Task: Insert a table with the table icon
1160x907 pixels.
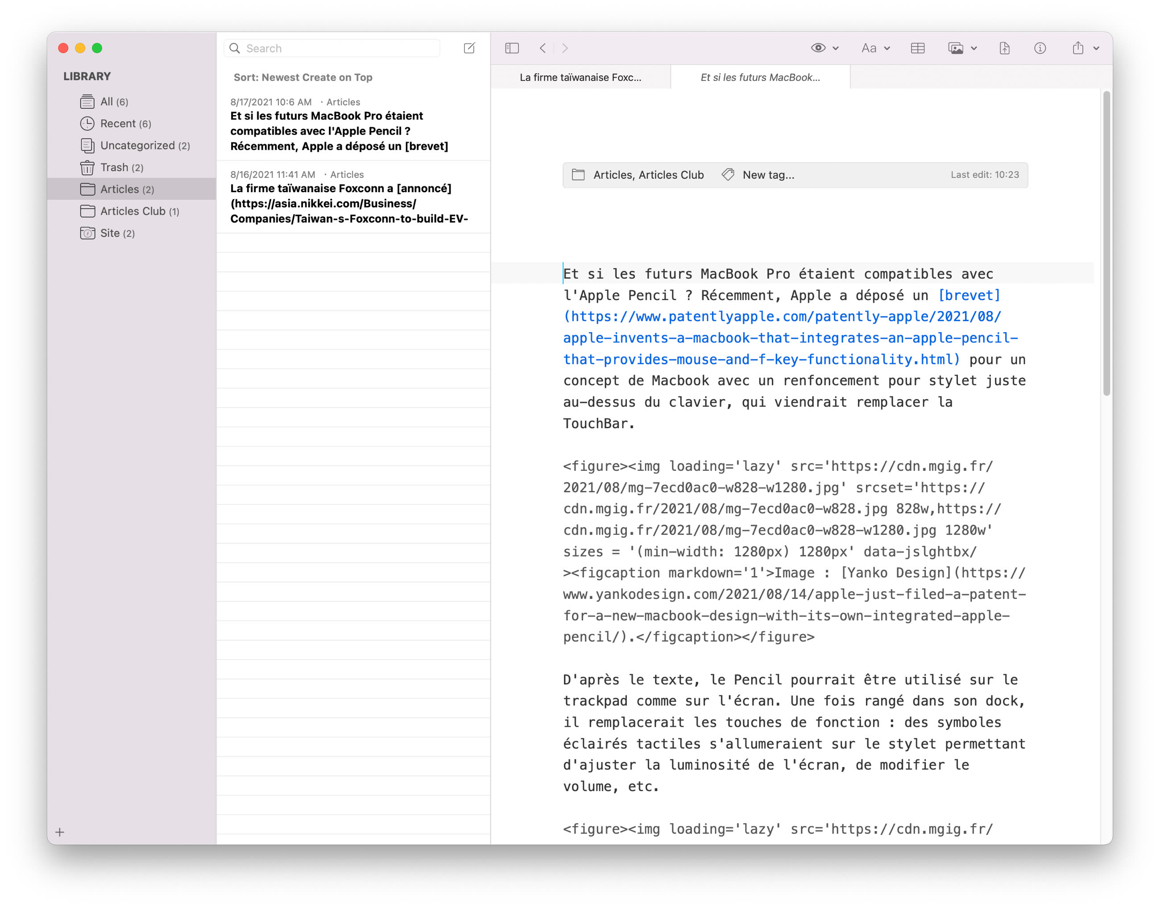Action: coord(917,48)
